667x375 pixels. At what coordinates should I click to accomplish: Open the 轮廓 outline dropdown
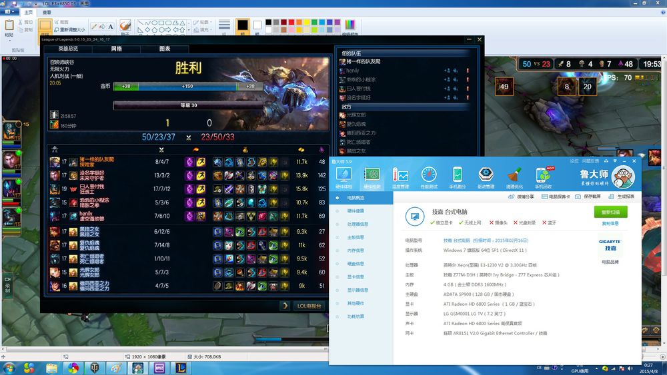201,22
